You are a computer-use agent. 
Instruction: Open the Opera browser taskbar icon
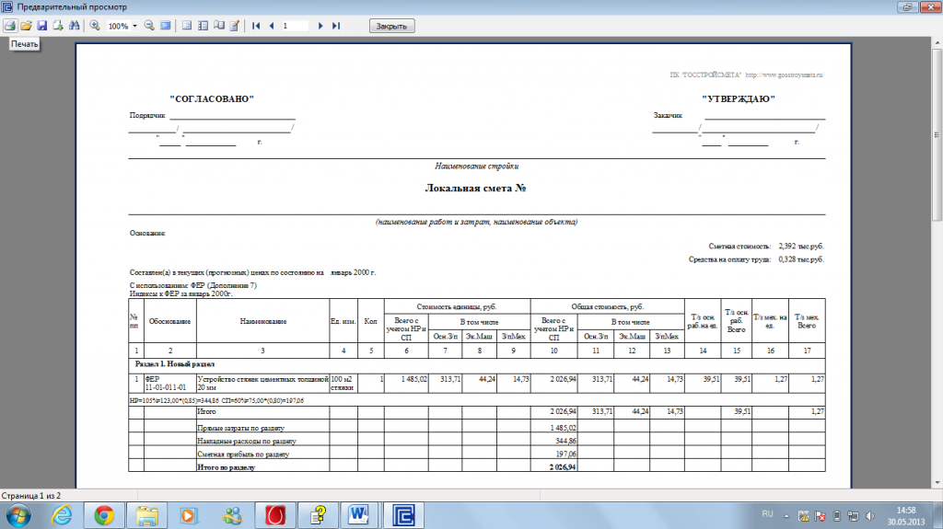click(x=275, y=515)
